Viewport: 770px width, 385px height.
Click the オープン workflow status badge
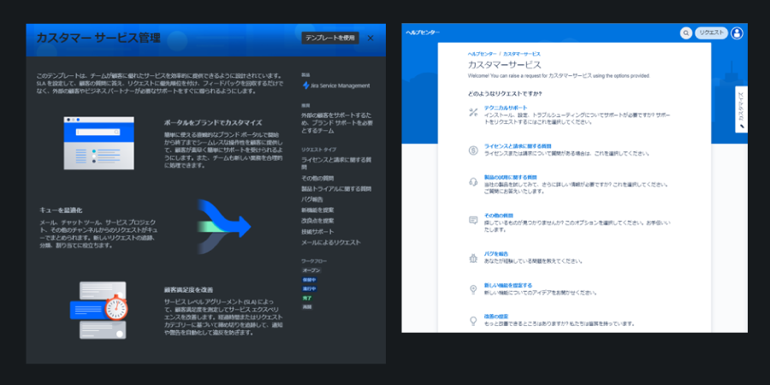pyautogui.click(x=311, y=269)
